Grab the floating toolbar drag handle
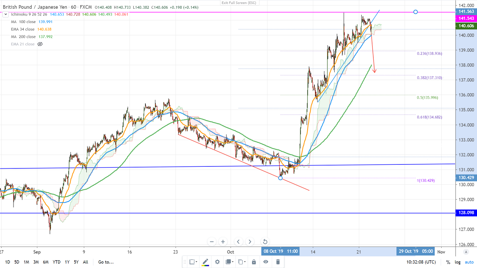This screenshot has width=477, height=268. click(x=185, y=262)
